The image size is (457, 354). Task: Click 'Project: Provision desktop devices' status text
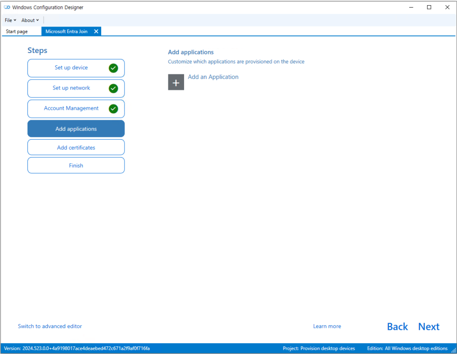tap(319, 348)
